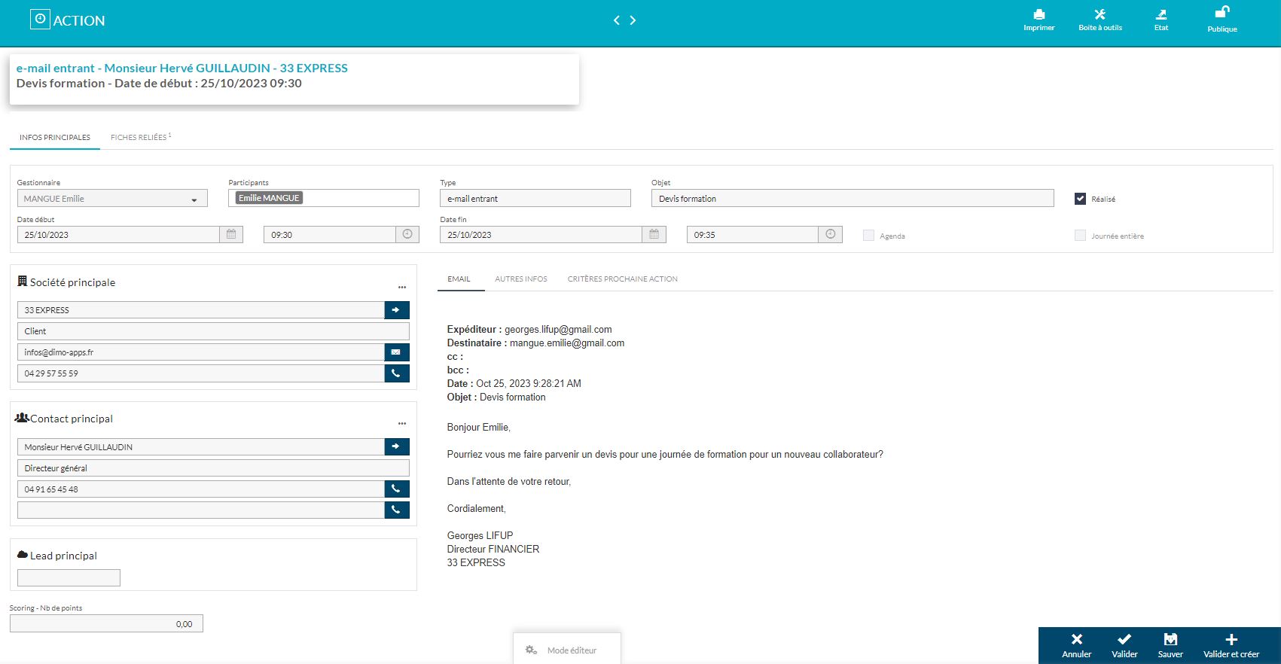
Task: Click the Objet input field
Action: point(852,199)
